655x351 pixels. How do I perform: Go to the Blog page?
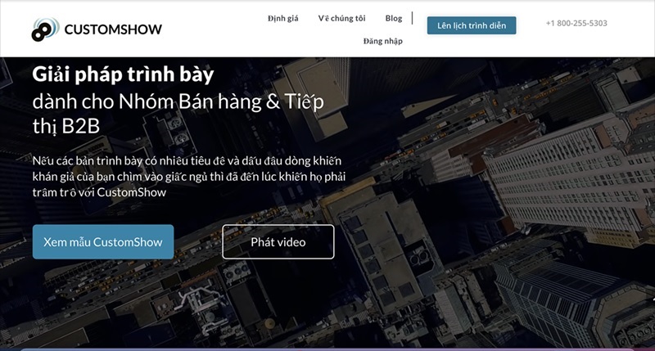394,18
